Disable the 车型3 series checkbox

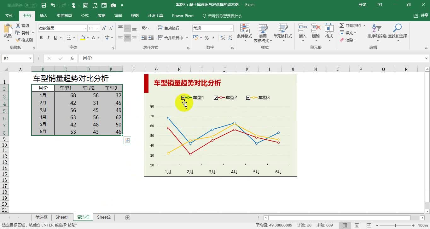pos(248,98)
